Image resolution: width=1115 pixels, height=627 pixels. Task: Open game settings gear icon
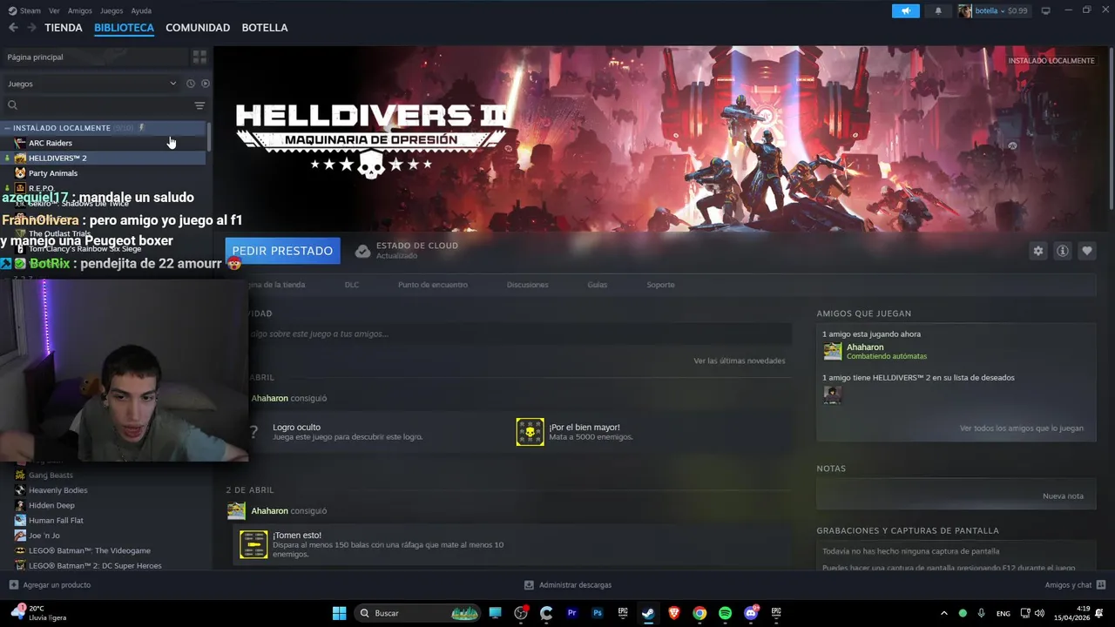[x=1038, y=251]
